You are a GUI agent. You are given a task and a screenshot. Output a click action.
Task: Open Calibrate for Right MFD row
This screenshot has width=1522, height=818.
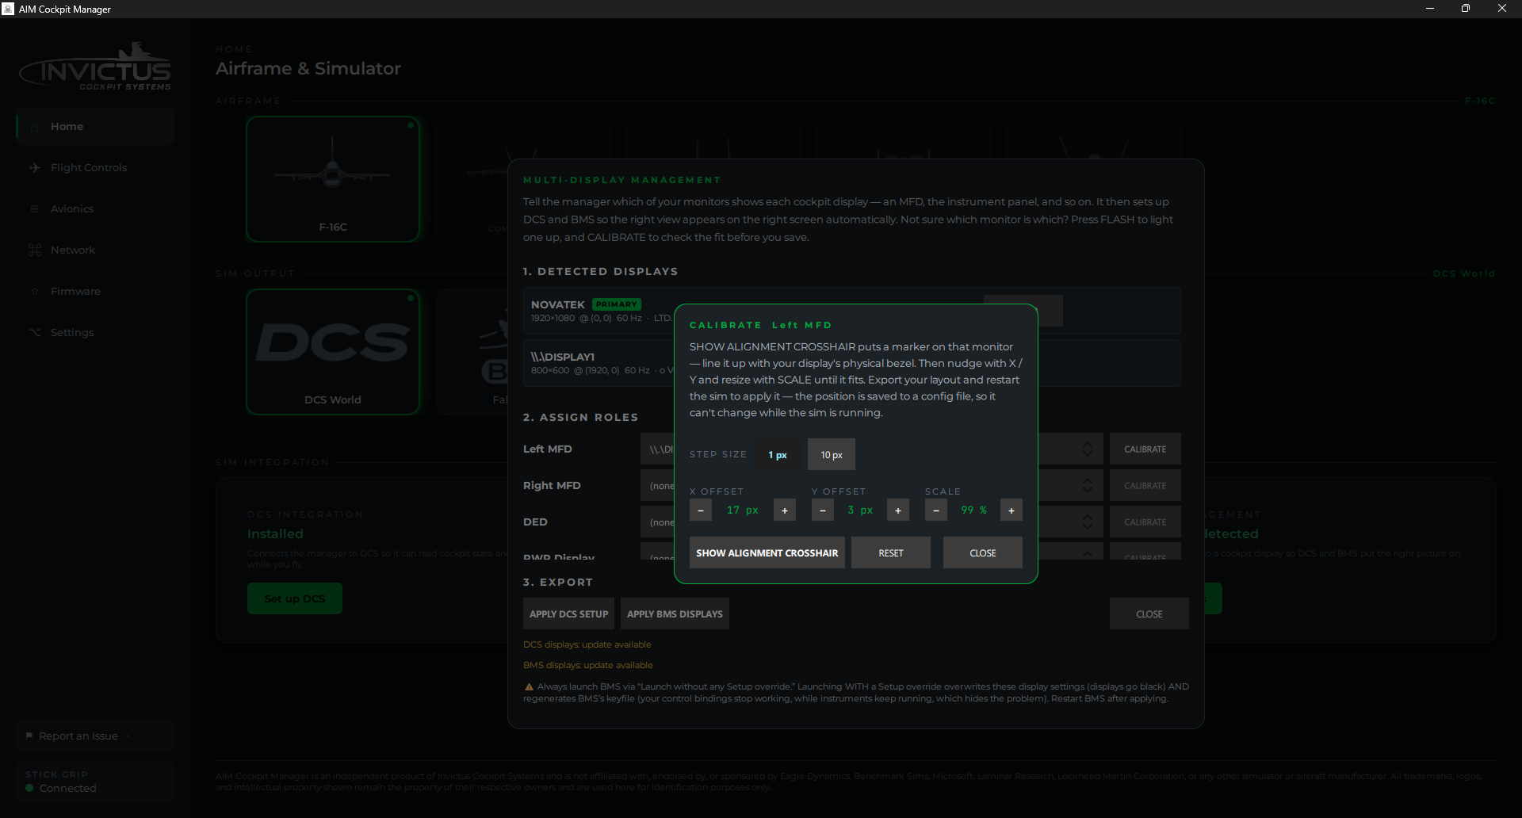pyautogui.click(x=1145, y=485)
